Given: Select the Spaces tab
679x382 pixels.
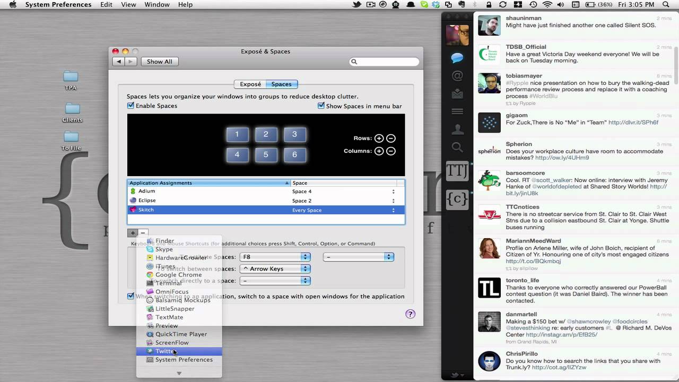Looking at the screenshot, I should click(x=282, y=84).
